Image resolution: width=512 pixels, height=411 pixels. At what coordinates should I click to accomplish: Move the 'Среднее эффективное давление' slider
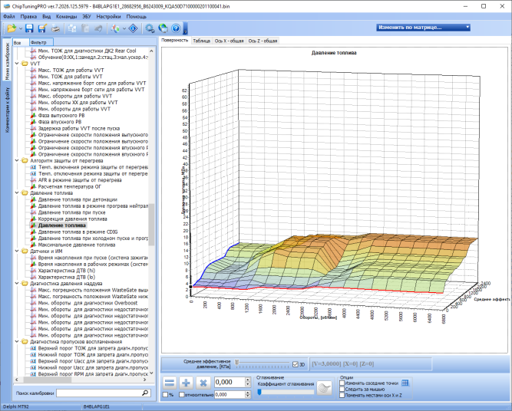tap(237, 362)
